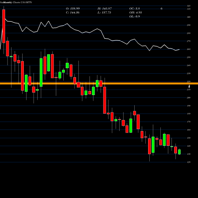The image size is (198, 198).
Task: Click the 159 price axis label
Action: click(188, 138)
